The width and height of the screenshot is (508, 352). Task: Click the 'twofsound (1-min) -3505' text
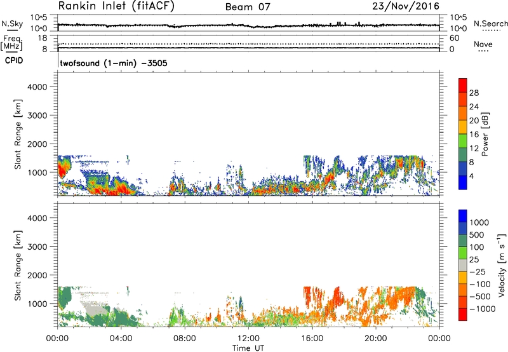pos(114,63)
